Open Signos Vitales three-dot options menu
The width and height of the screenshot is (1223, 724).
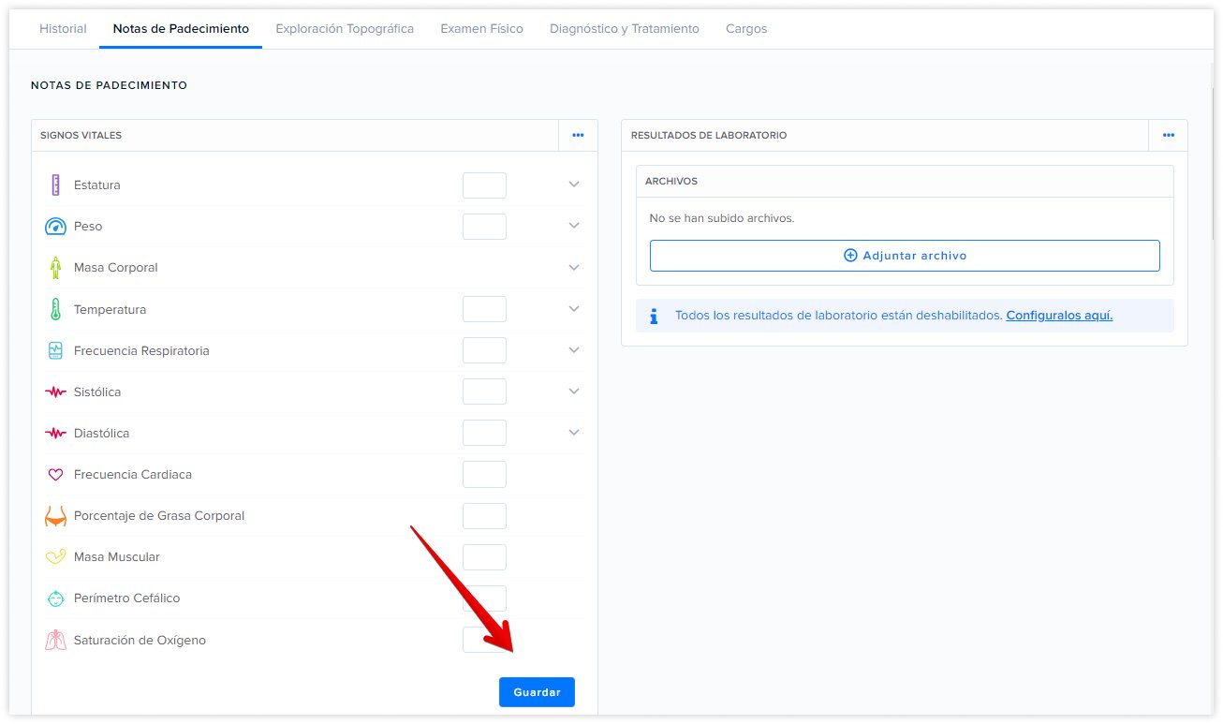click(578, 136)
